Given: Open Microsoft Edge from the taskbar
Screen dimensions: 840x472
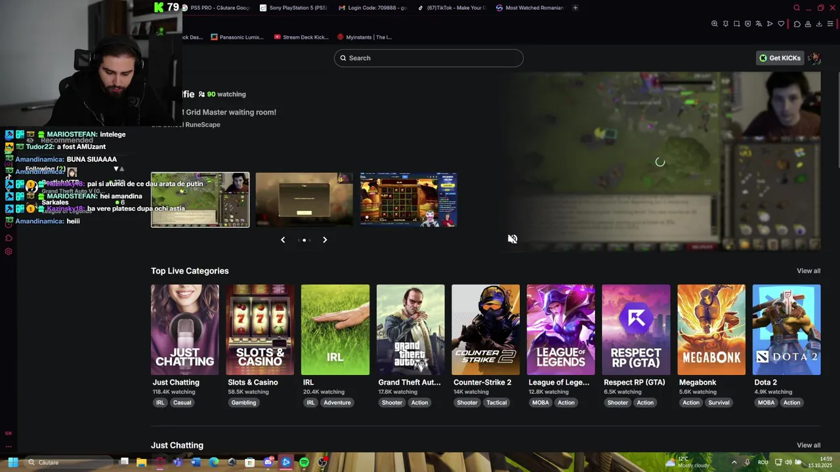Looking at the screenshot, I should [214, 462].
